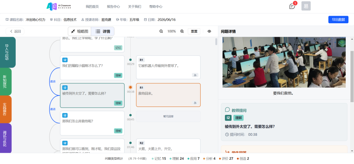Click the R2 badge on 火箭 answer card
Image resolution: width=354 pixels, height=164 pixels.
pos(142,143)
